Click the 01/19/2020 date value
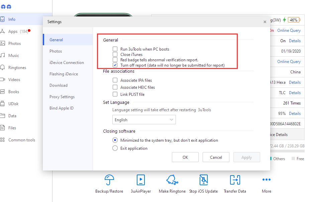Viewport: 311px width, 202px height. click(291, 51)
